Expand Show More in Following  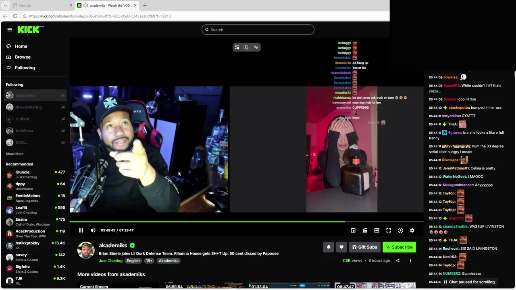[15, 154]
